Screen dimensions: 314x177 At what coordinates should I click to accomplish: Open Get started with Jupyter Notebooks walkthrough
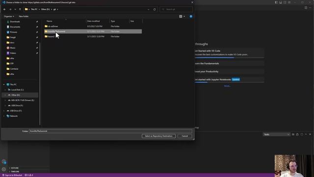tap(229, 80)
